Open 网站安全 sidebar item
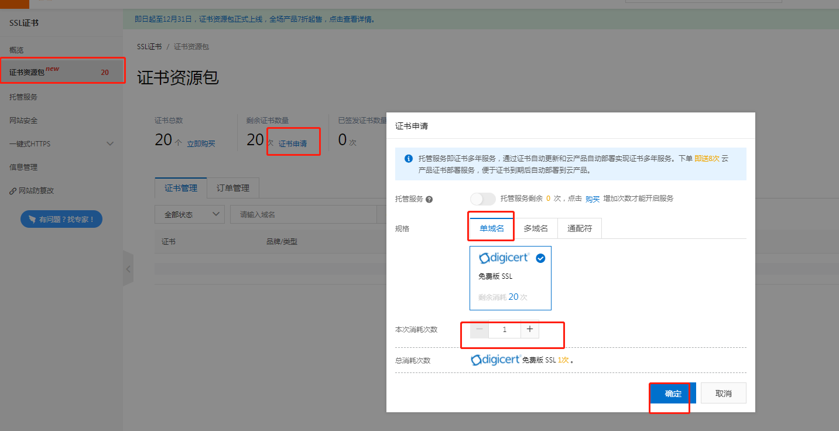This screenshot has width=839, height=431. [23, 121]
